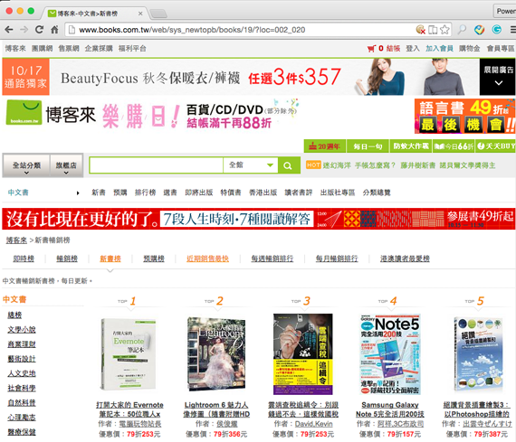516x442 pixels.
Task: Select 心理勵志 in the sidebar
Action: point(22,418)
